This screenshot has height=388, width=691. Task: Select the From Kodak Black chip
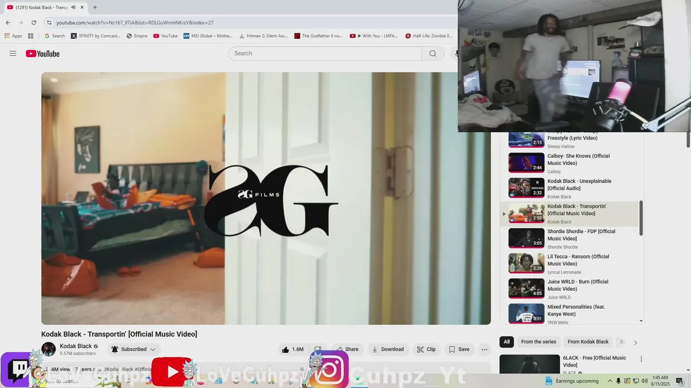tap(588, 342)
